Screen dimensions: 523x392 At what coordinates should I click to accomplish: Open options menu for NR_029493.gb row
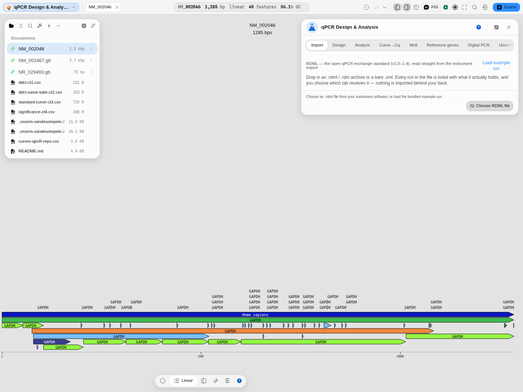pyautogui.click(x=91, y=72)
